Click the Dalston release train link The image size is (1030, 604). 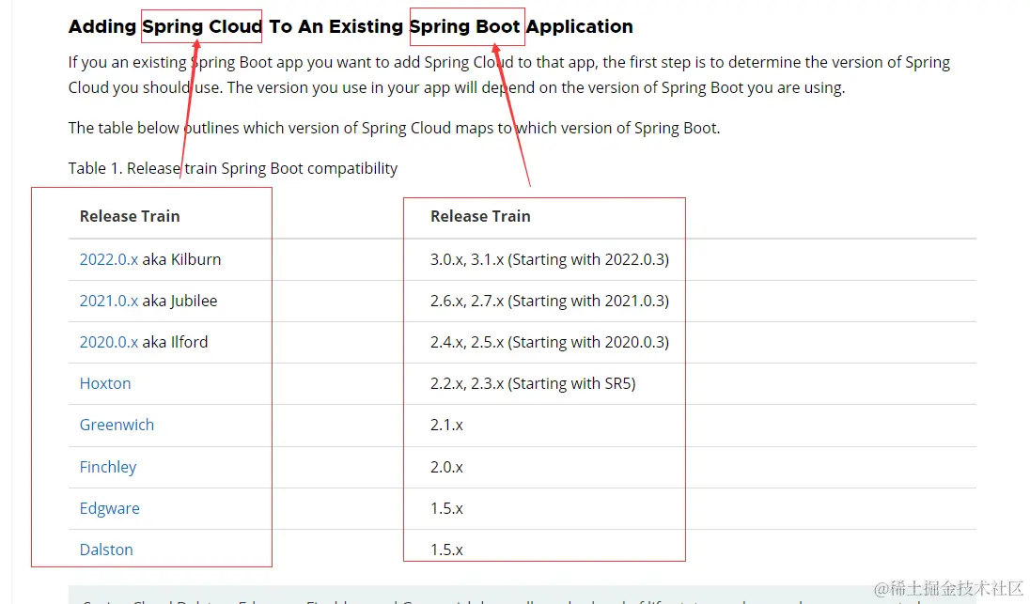pyautogui.click(x=106, y=550)
